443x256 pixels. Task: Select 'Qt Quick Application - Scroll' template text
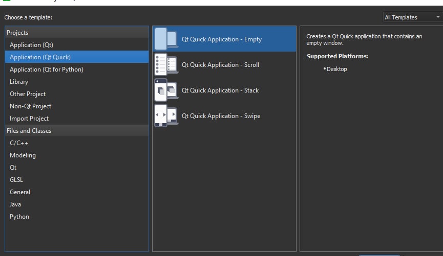(x=220, y=65)
